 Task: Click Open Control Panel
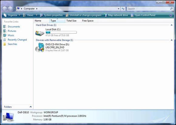tap(143, 15)
